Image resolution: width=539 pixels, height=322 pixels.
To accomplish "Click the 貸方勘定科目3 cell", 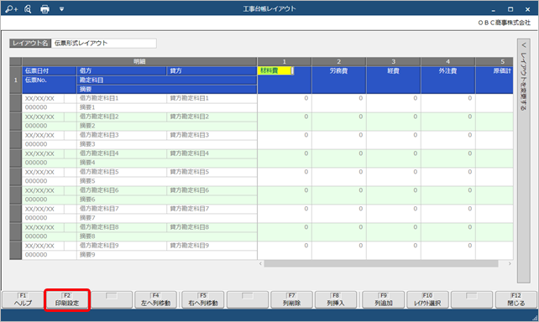I will pyautogui.click(x=212, y=135).
